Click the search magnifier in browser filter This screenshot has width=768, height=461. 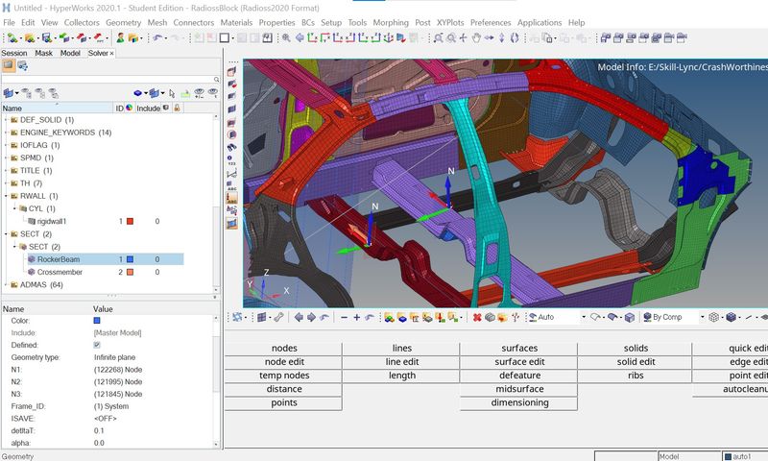216,80
